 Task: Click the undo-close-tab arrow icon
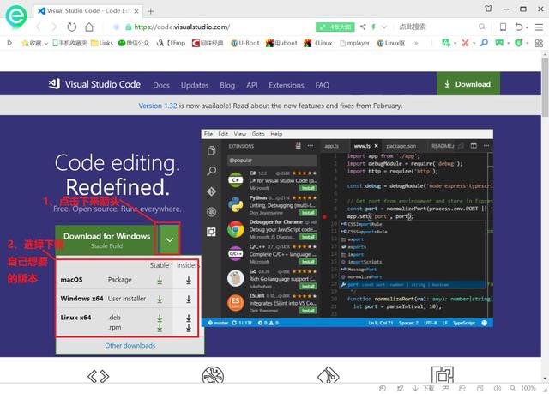click(519, 27)
